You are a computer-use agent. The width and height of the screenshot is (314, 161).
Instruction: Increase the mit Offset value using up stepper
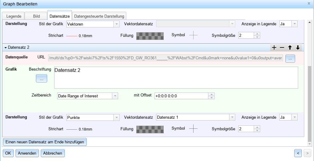pyautogui.click(x=211, y=94)
